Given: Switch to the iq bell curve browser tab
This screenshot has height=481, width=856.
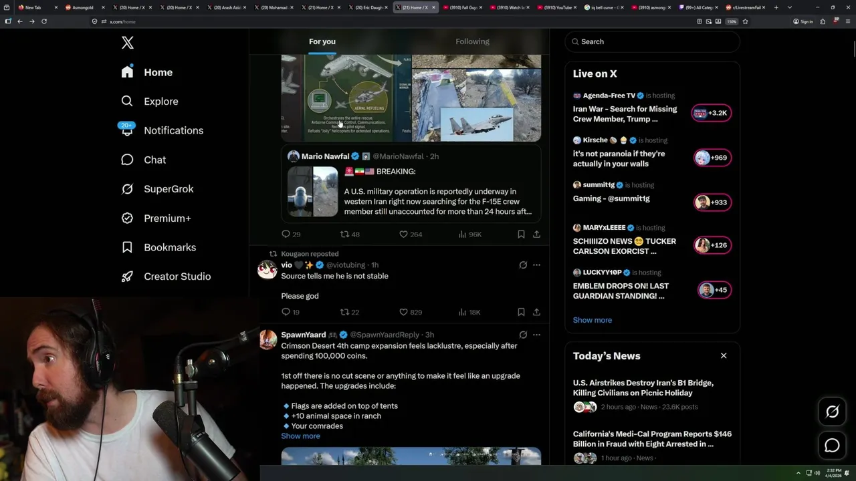Looking at the screenshot, I should click(x=604, y=7).
